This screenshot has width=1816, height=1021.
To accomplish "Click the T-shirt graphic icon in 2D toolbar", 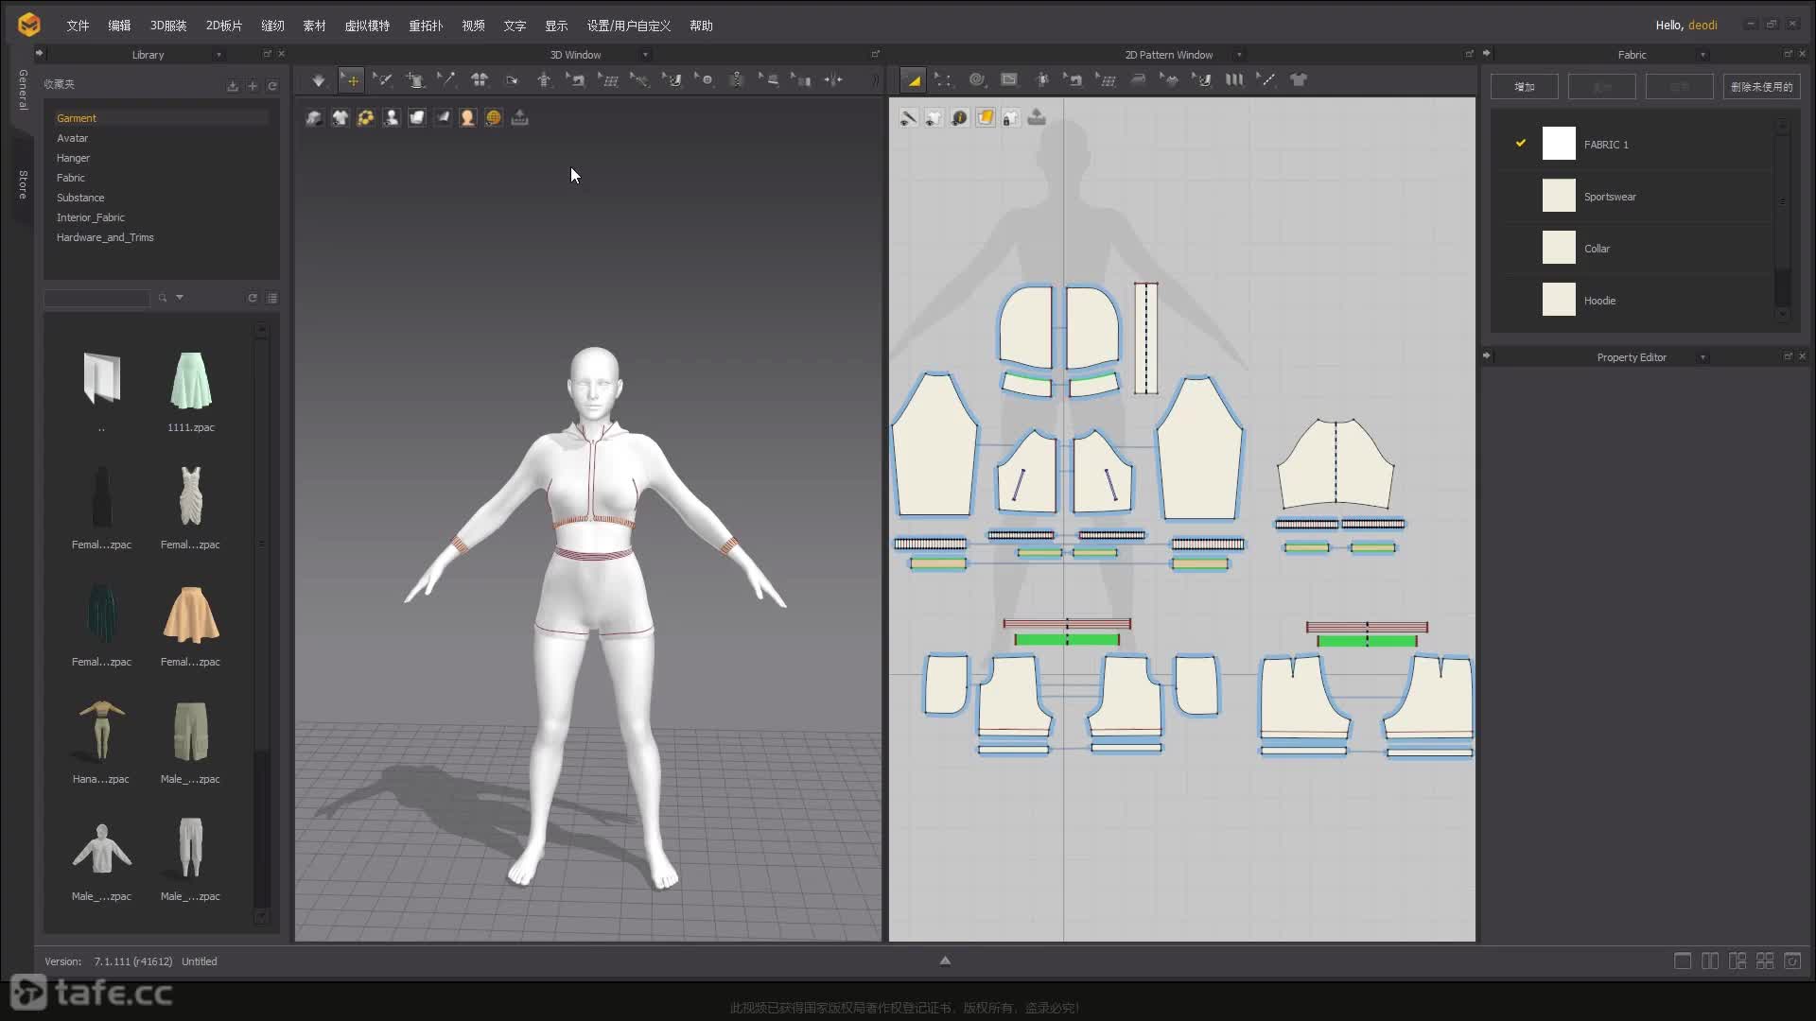I will click(1299, 81).
